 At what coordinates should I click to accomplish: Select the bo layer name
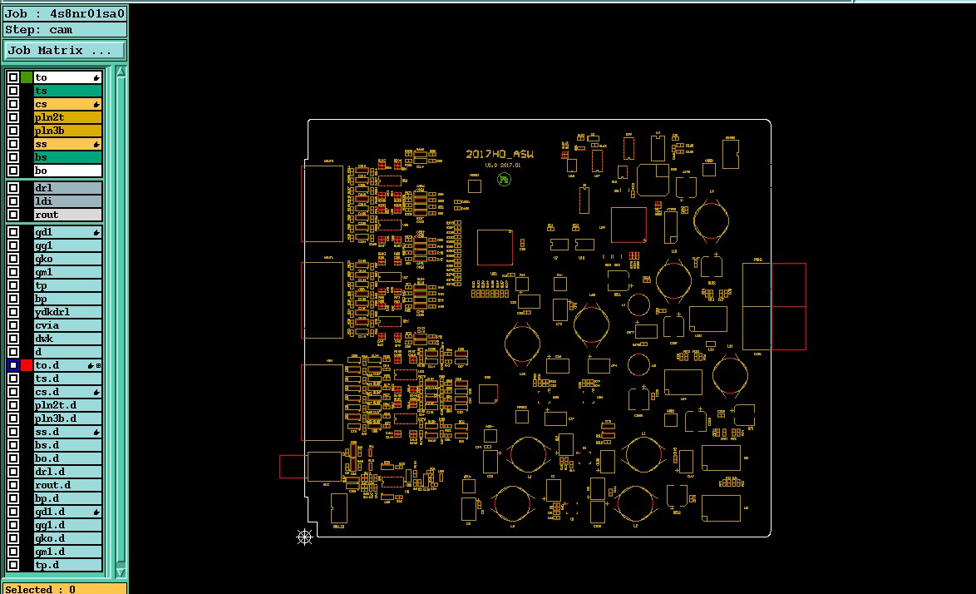tap(68, 171)
